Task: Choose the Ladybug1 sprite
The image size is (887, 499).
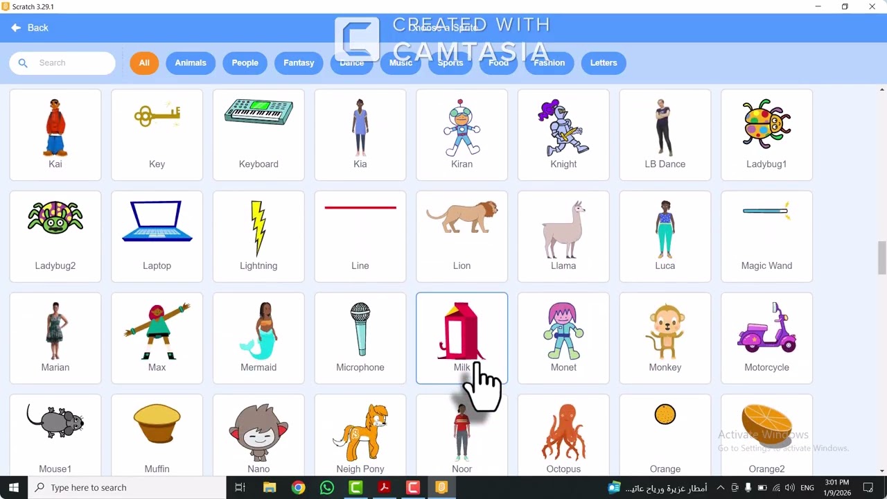Action: [766, 134]
